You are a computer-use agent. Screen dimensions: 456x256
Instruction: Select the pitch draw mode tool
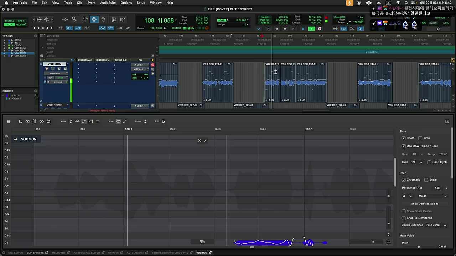click(84, 122)
